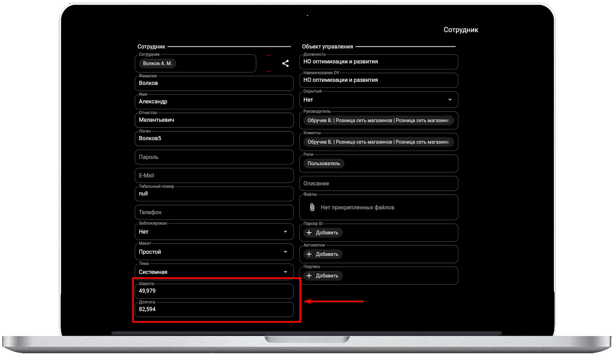Click the Долгота field with 82,594
The width and height of the screenshot is (613, 356).
(214, 310)
